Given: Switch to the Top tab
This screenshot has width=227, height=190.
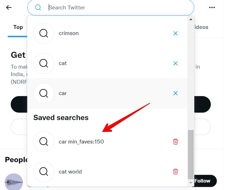Looking at the screenshot, I should (x=18, y=27).
